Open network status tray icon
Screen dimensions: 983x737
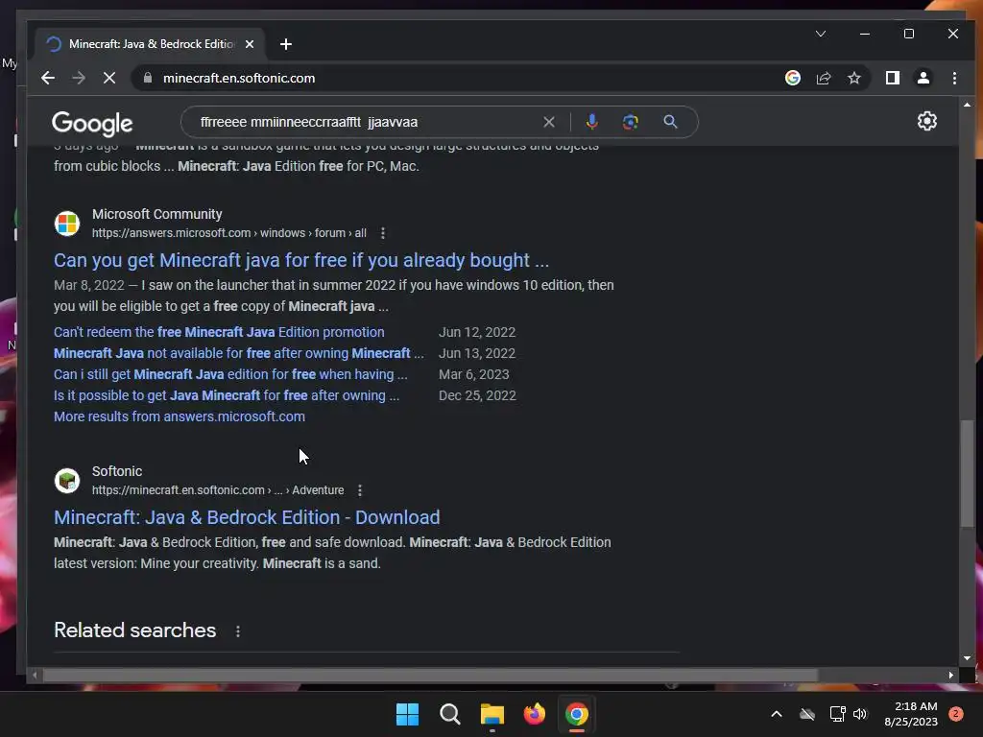point(837,714)
